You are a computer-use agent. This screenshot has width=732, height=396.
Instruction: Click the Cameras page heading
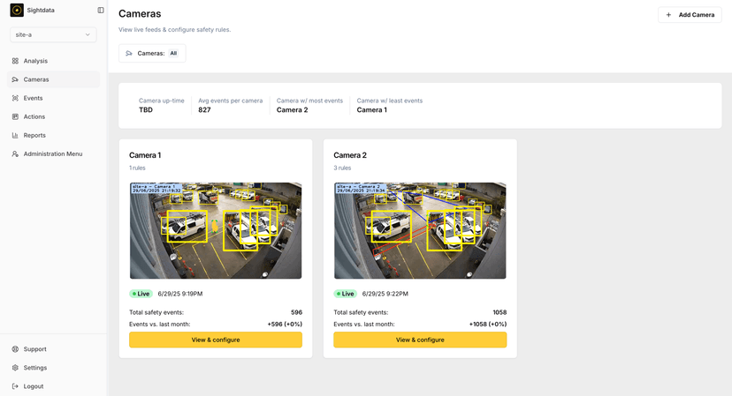(x=140, y=14)
